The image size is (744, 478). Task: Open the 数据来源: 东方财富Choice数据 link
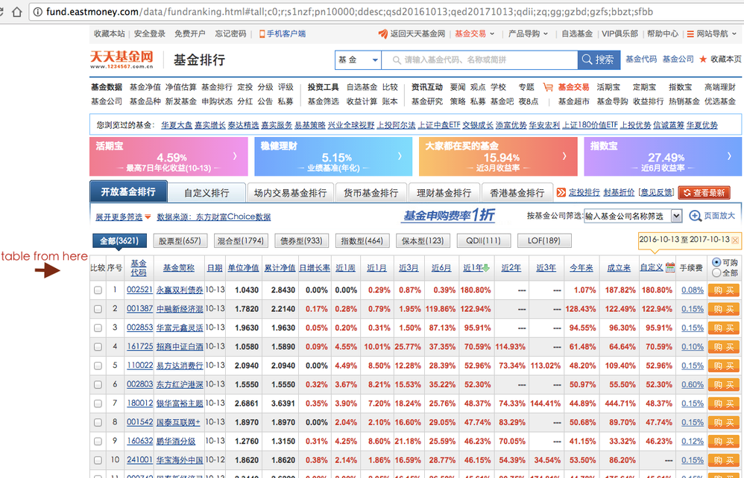pos(213,217)
